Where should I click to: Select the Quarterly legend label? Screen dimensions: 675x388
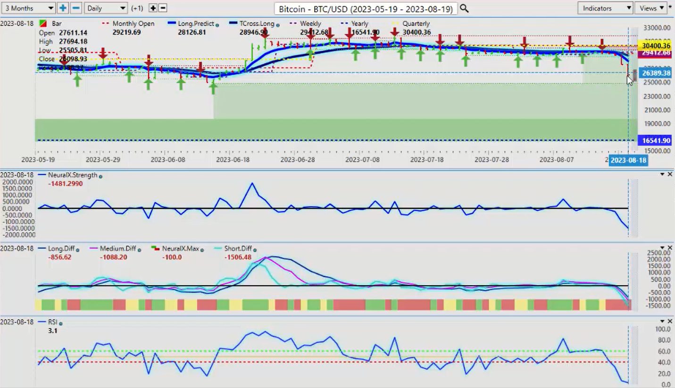tap(416, 24)
